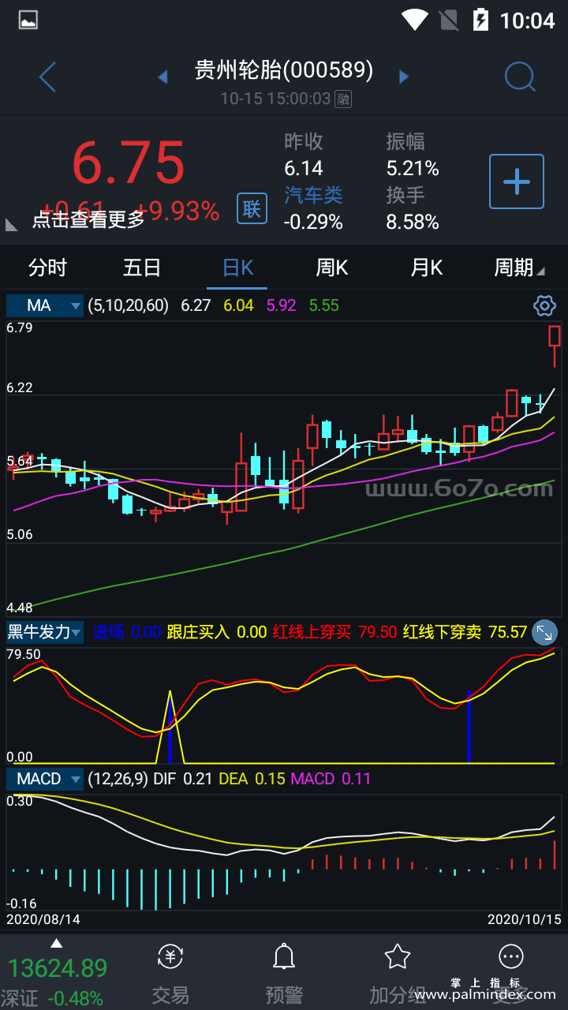The image size is (568, 1010).
Task: Switch to 分时 intraday tab
Action: tap(47, 267)
